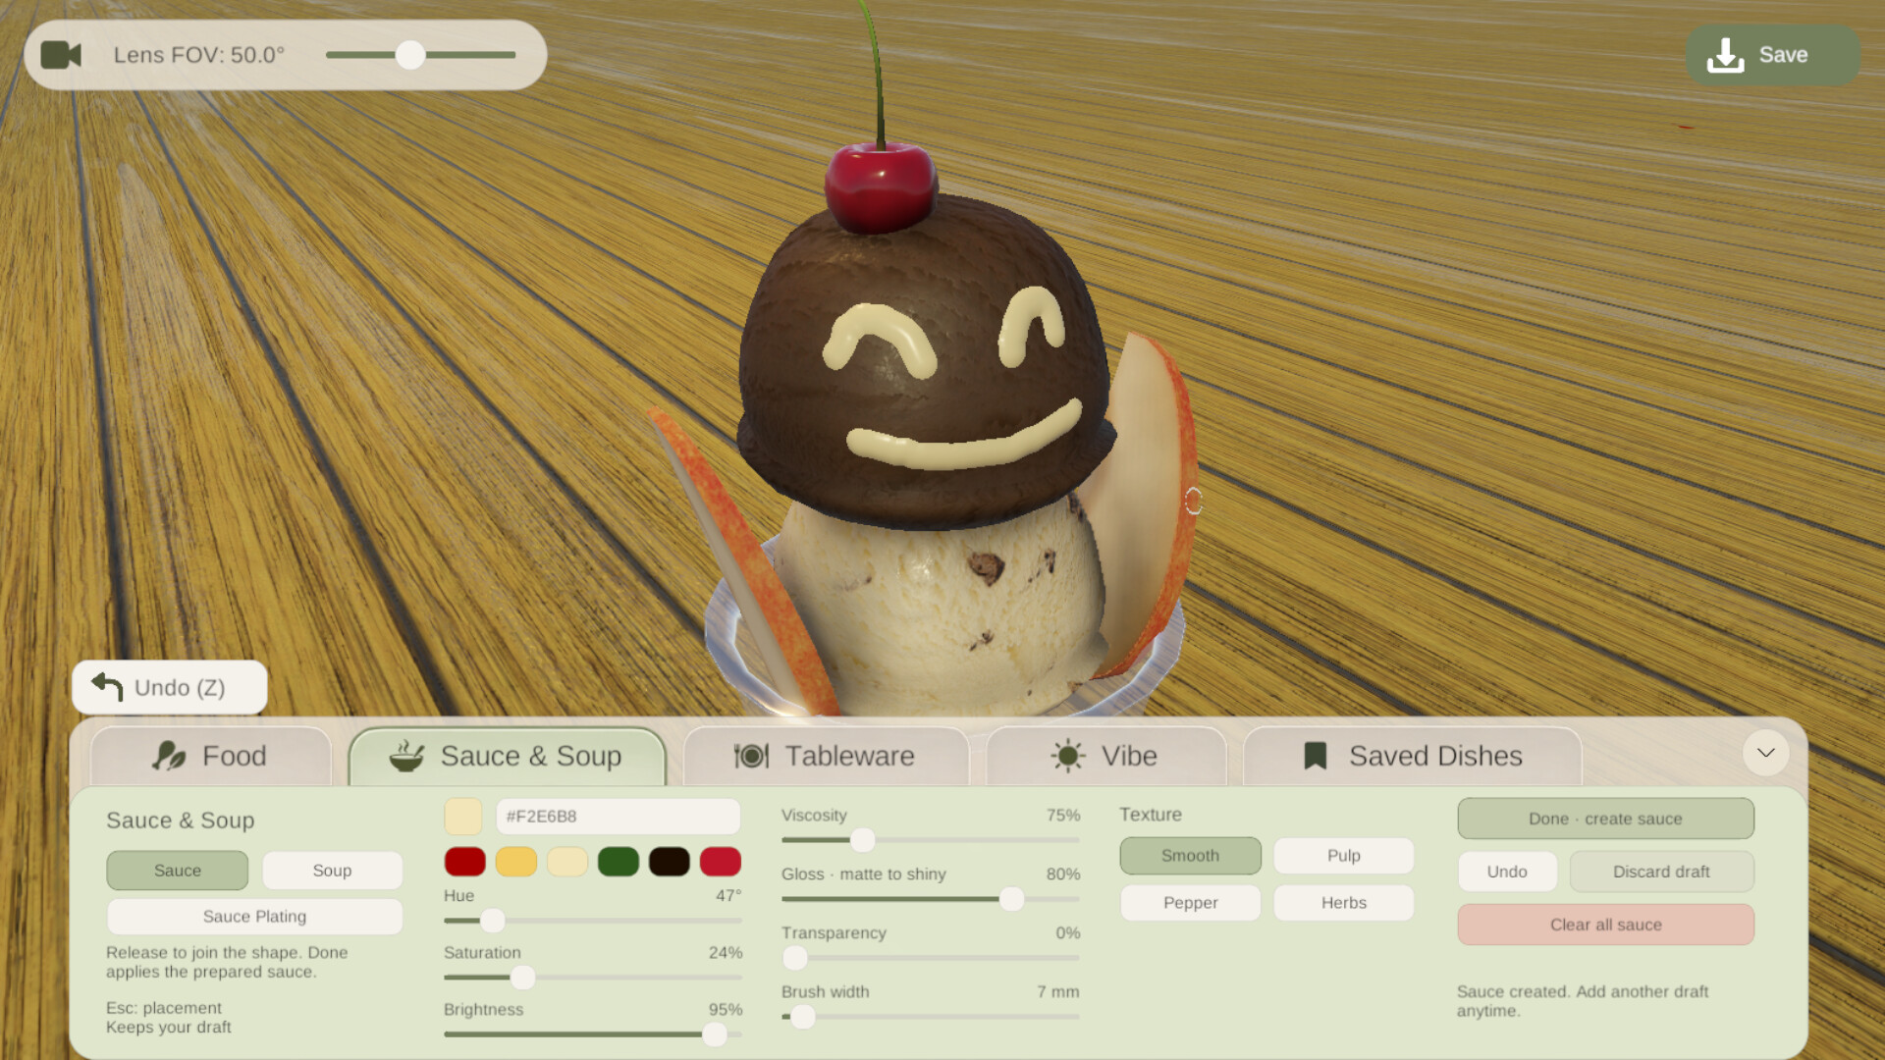1885x1060 pixels.
Task: Choose the Smooth texture option
Action: (x=1190, y=856)
